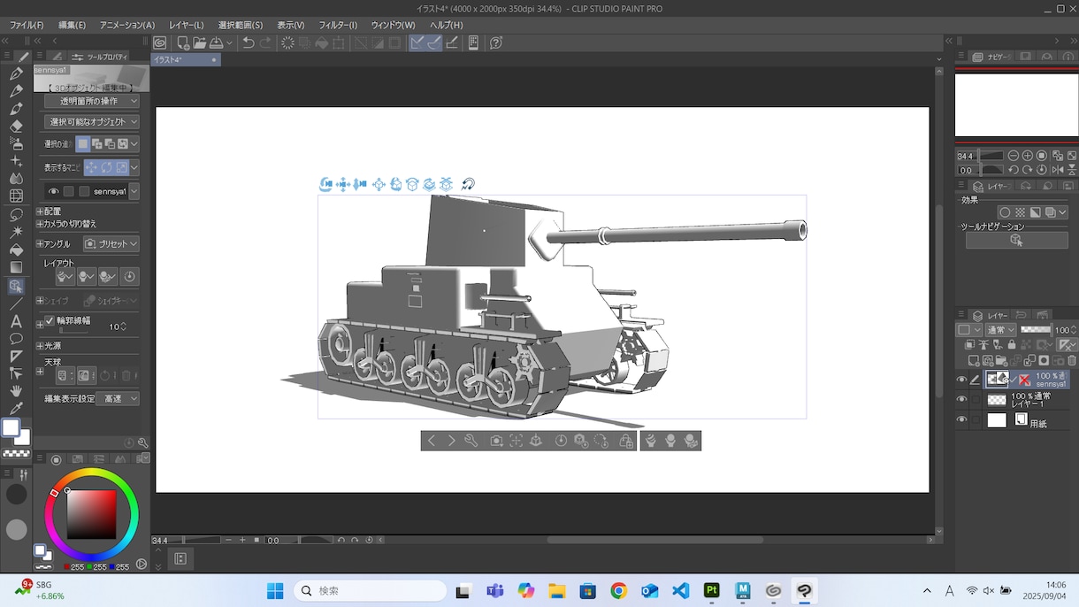This screenshot has width=1079, height=607.
Task: Hide the 用紙 paper layer
Action: coord(962,420)
